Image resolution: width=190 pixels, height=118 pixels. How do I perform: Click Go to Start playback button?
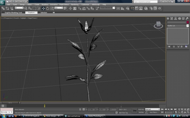click(162, 109)
